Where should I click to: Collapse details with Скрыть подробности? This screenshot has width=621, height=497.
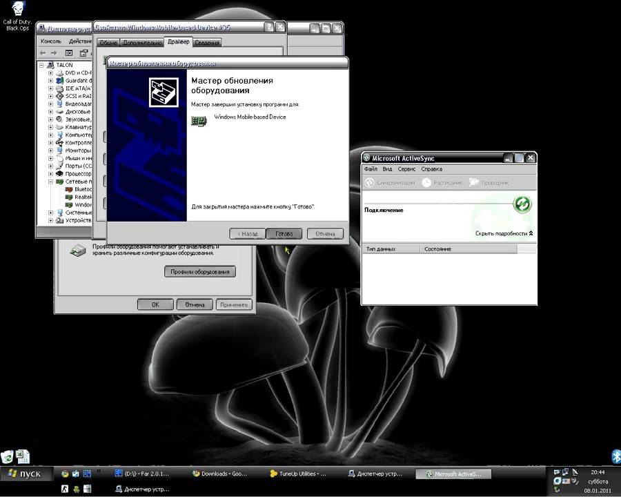click(504, 233)
